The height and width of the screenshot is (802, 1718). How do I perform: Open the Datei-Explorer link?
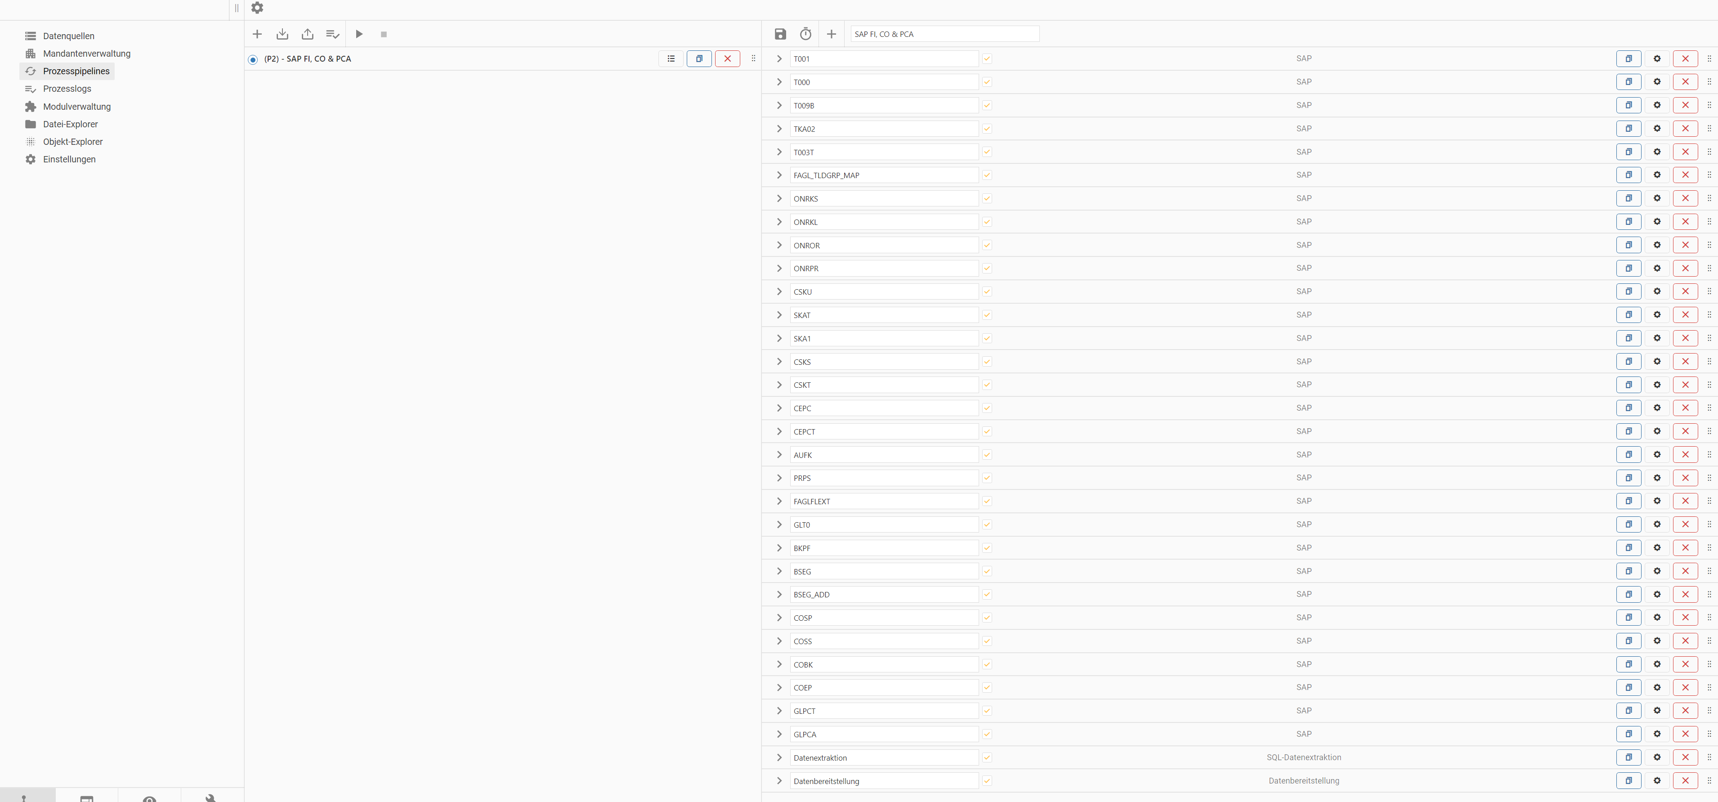[70, 124]
